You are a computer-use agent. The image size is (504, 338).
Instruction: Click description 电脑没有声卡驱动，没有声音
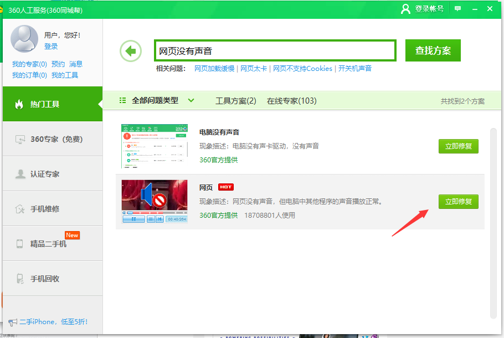276,146
